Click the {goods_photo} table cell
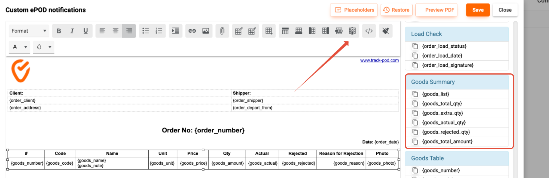Screen dimensions: 549x178 (x=382, y=163)
